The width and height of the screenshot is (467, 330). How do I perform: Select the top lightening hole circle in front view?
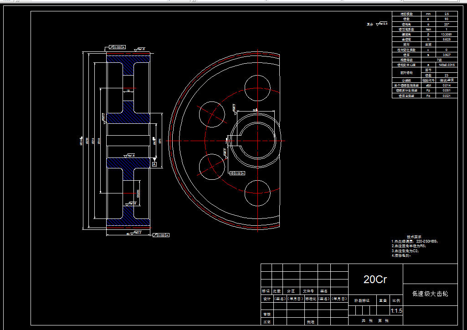click(257, 88)
